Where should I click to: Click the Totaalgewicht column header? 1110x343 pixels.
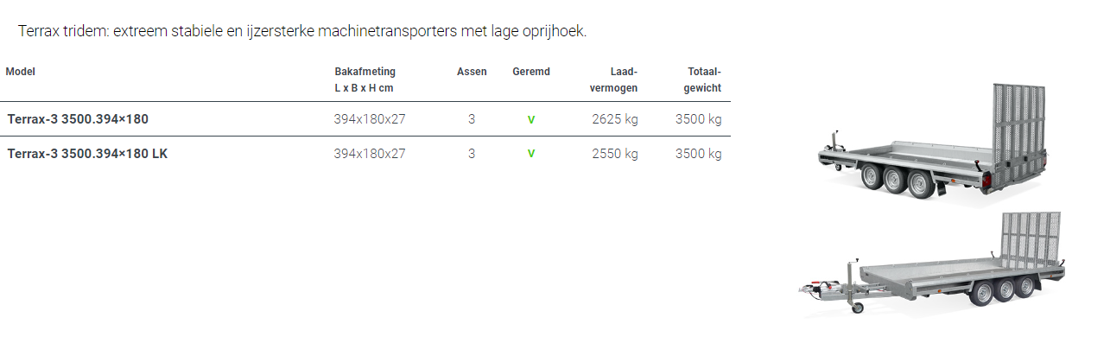coord(701,79)
